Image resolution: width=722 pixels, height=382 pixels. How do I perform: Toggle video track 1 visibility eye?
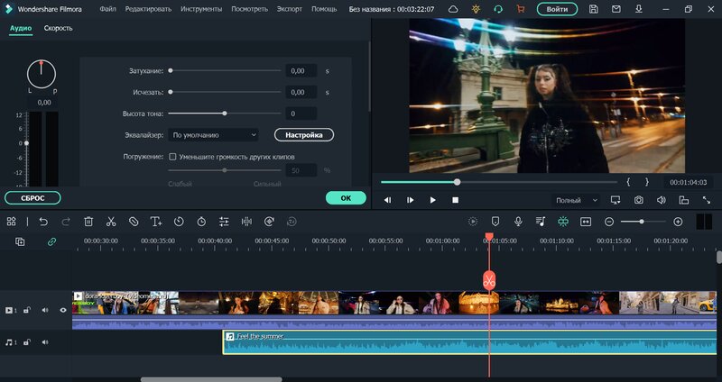pyautogui.click(x=63, y=310)
